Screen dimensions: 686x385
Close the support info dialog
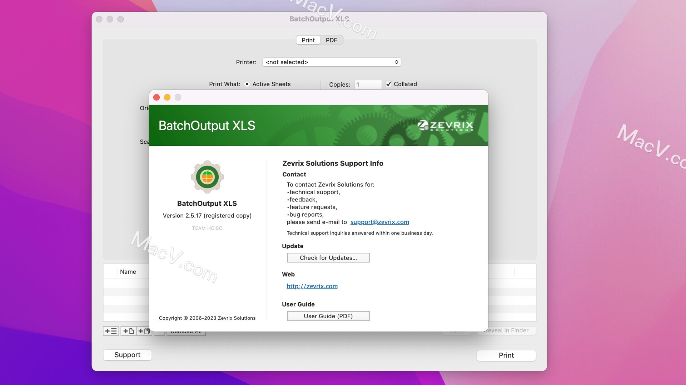click(x=156, y=97)
